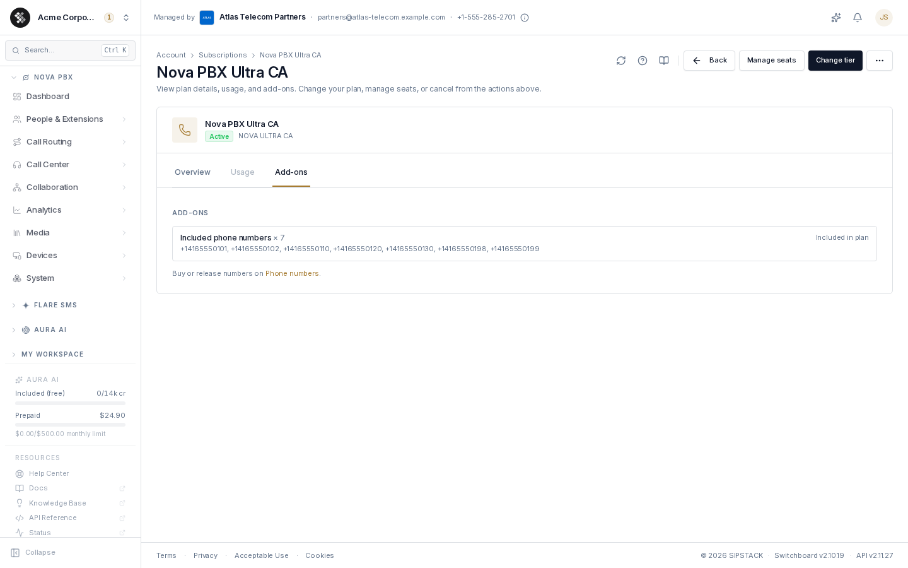Open Acceptable Use footer link
The image size is (908, 568).
[262, 556]
